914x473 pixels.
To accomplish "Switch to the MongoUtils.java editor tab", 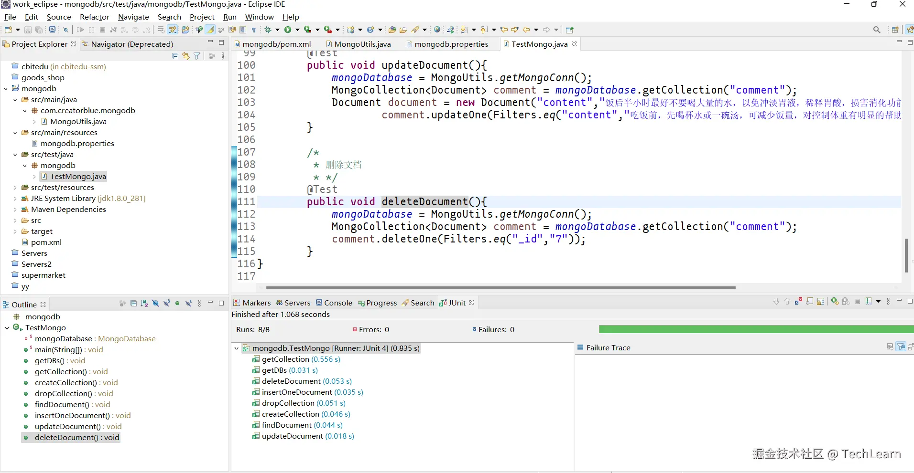I will (x=362, y=44).
